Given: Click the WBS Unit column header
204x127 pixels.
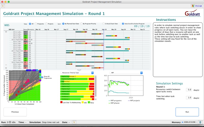Looking at the screenshot, I should (x=11, y=29).
